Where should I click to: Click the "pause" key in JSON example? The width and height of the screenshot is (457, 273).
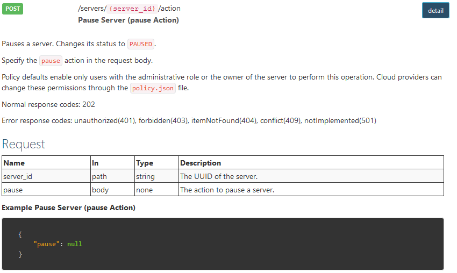click(x=46, y=244)
